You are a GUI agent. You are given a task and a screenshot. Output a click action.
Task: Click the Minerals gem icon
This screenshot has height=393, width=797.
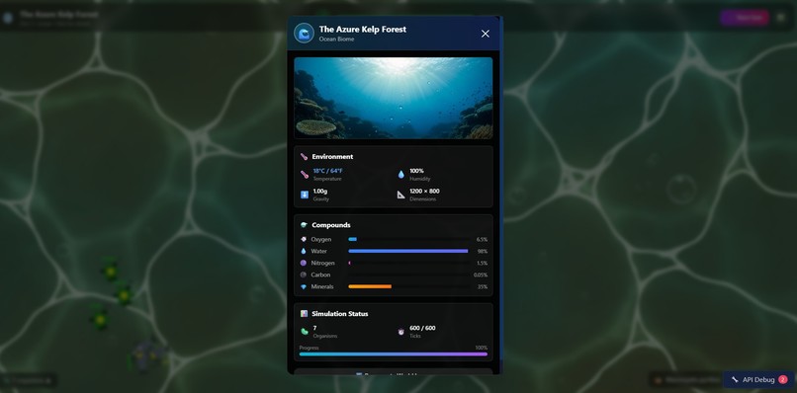coord(304,287)
